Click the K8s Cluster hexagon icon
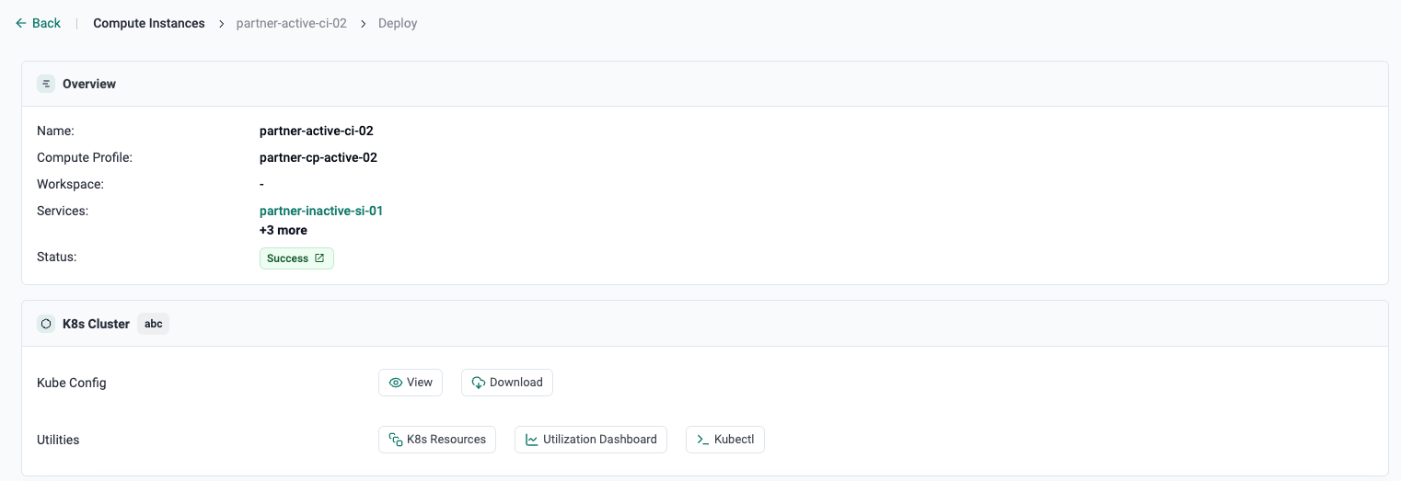 coord(46,324)
